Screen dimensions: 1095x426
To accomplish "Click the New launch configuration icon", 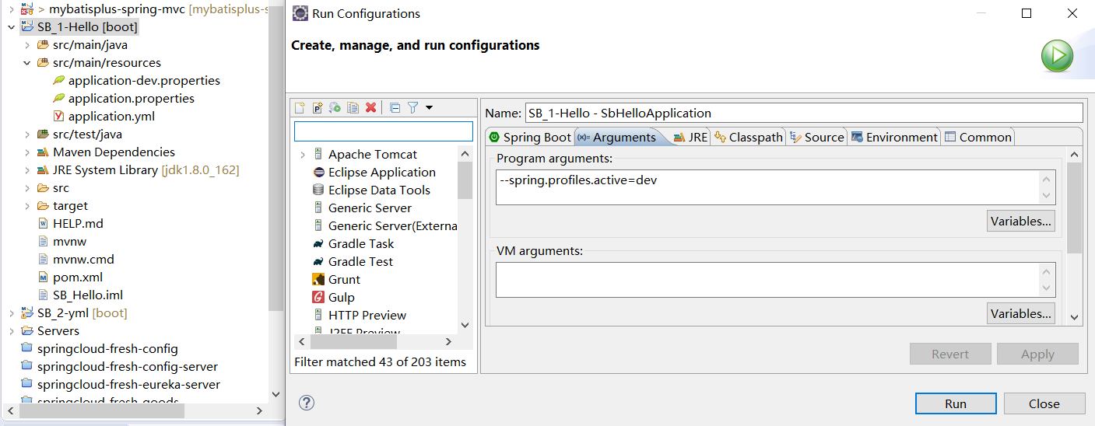I will click(300, 107).
